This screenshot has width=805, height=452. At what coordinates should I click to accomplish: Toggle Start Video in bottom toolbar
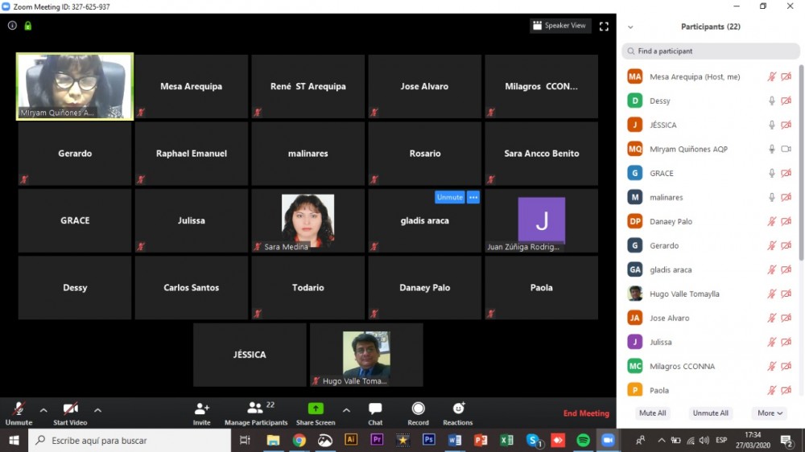coord(70,409)
